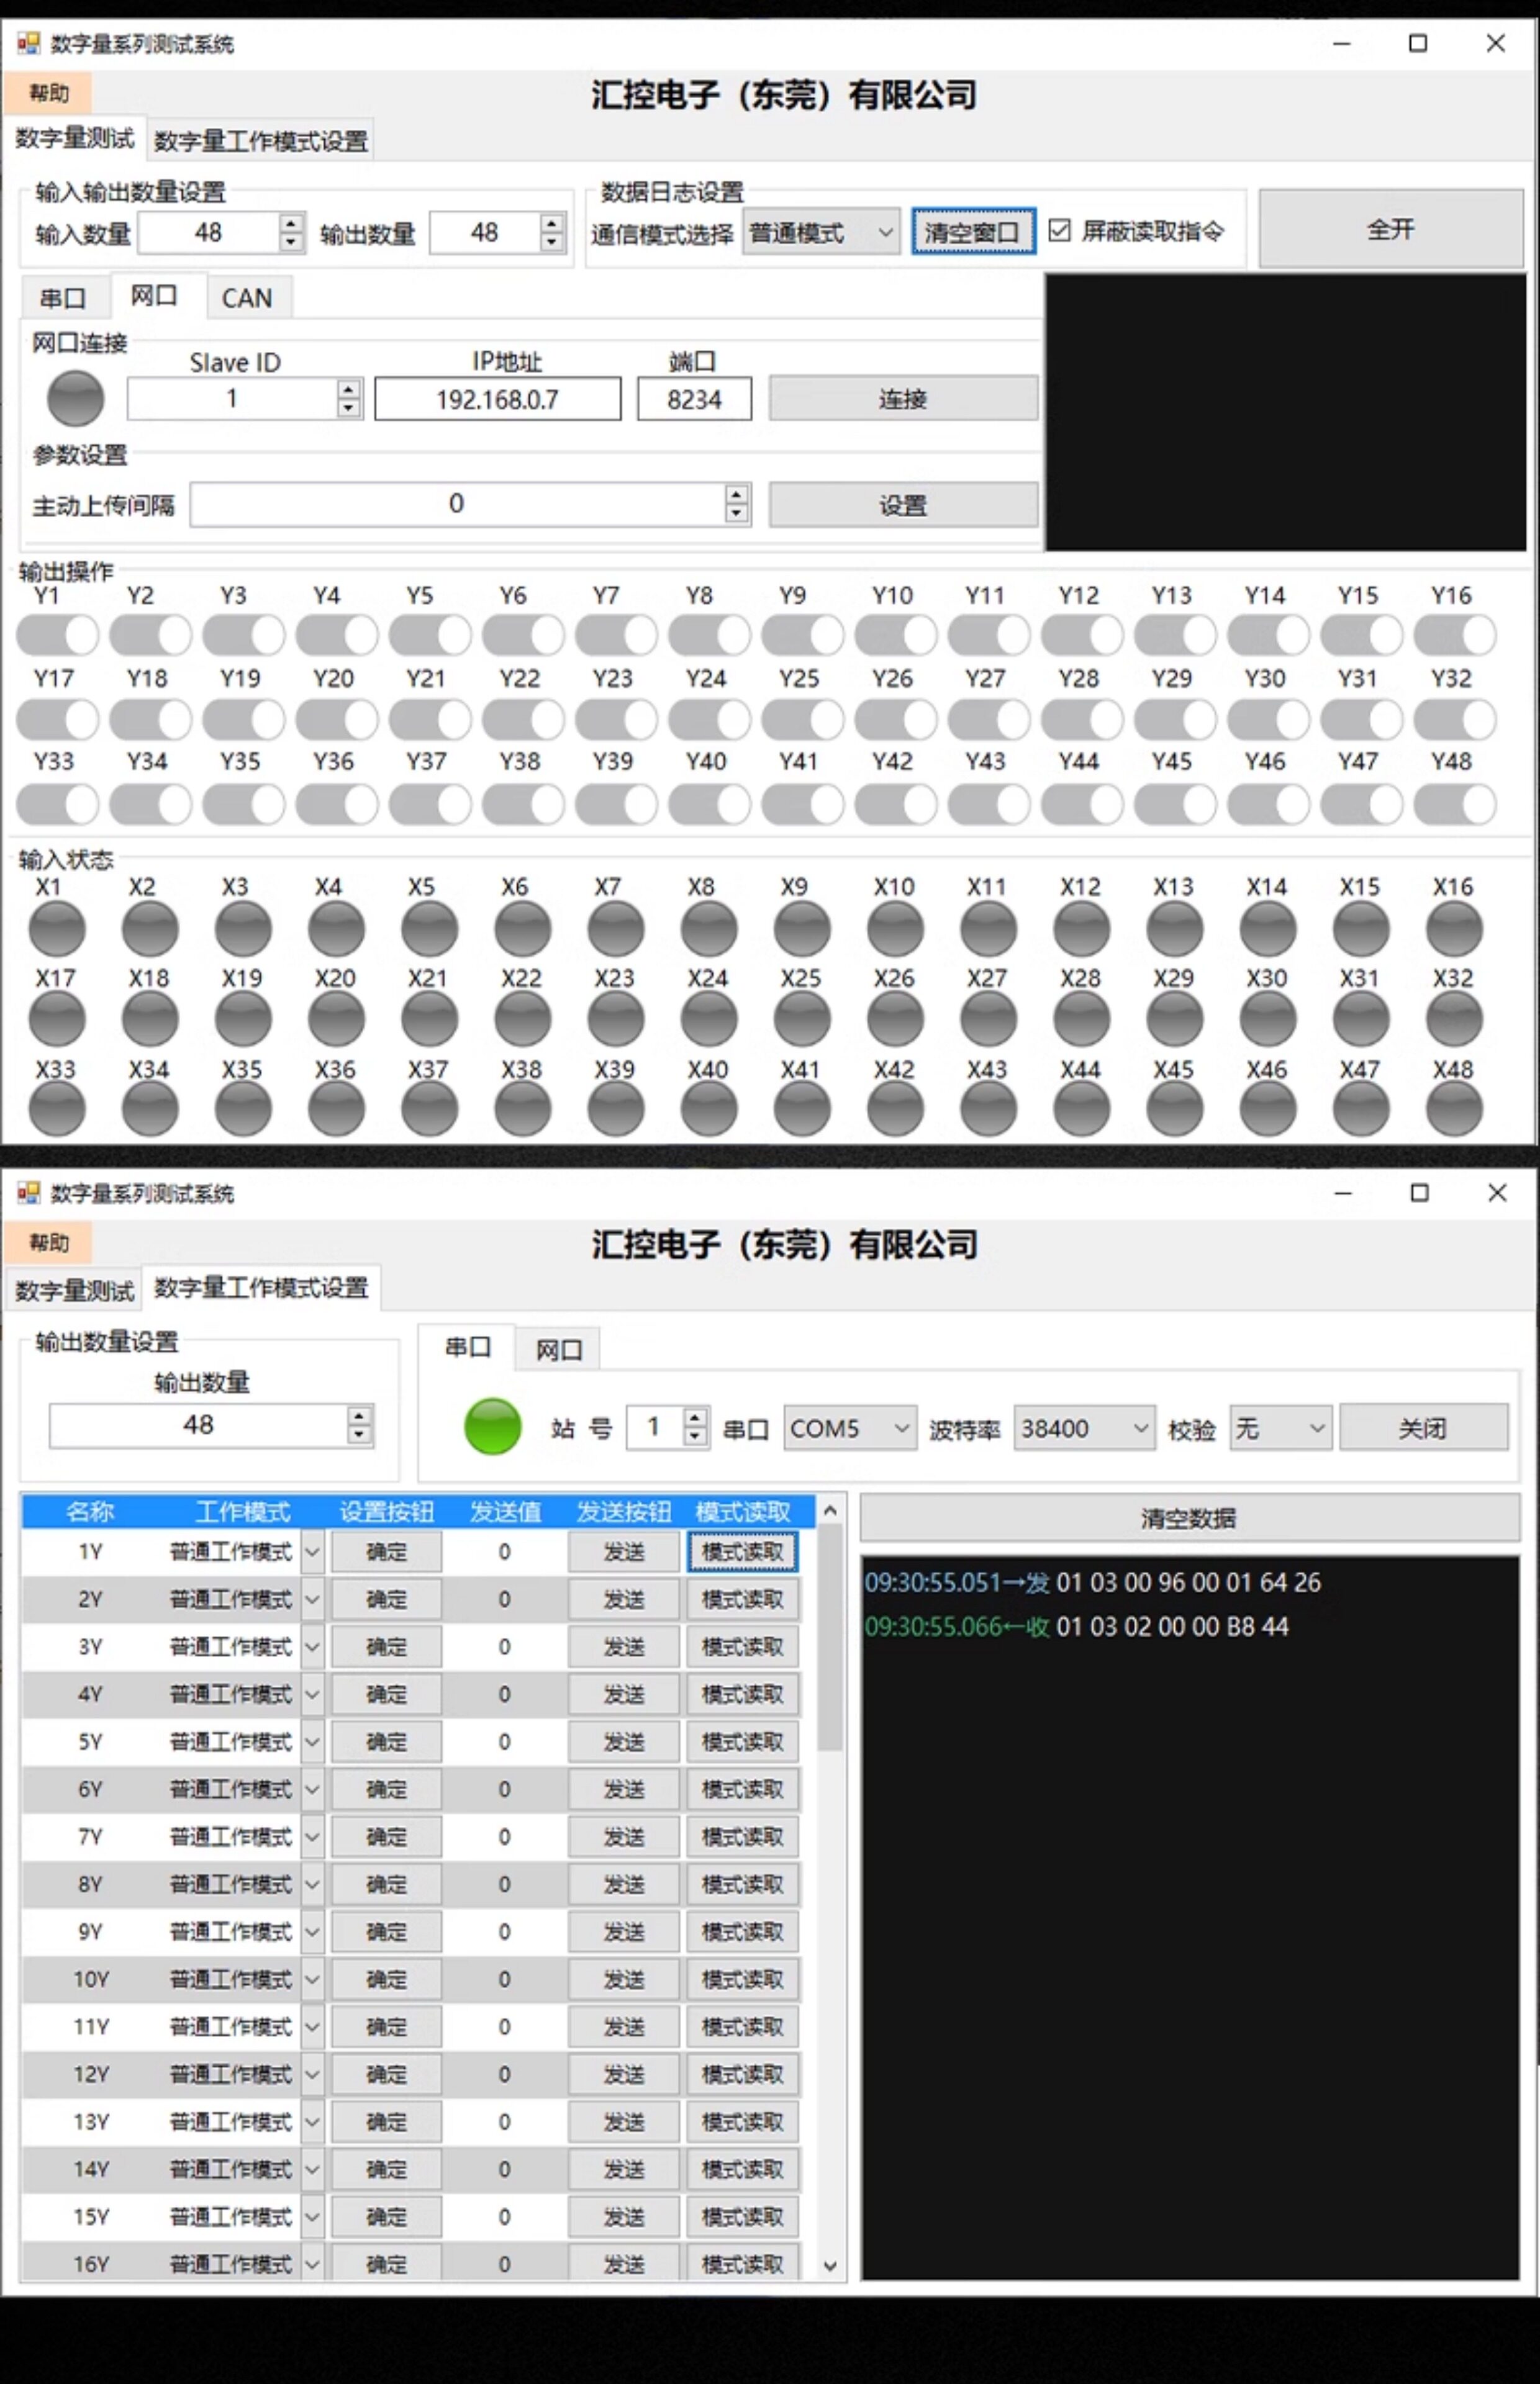
Task: Click the app icon in the top window title bar
Action: click(28, 43)
